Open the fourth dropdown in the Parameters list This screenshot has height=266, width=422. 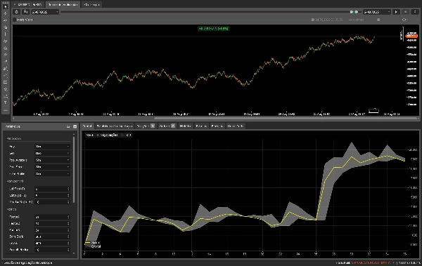52,167
